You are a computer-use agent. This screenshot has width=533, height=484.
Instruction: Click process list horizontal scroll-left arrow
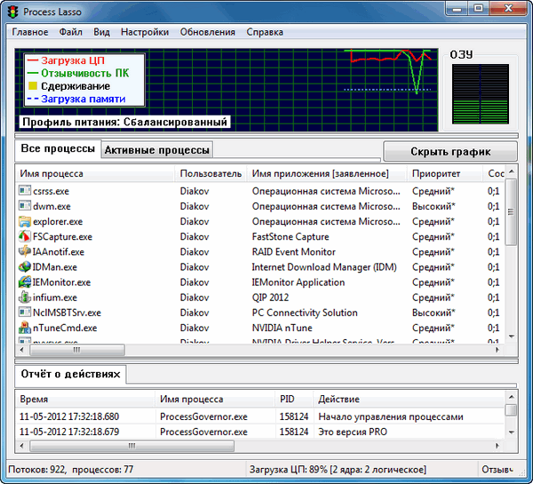(x=22, y=350)
